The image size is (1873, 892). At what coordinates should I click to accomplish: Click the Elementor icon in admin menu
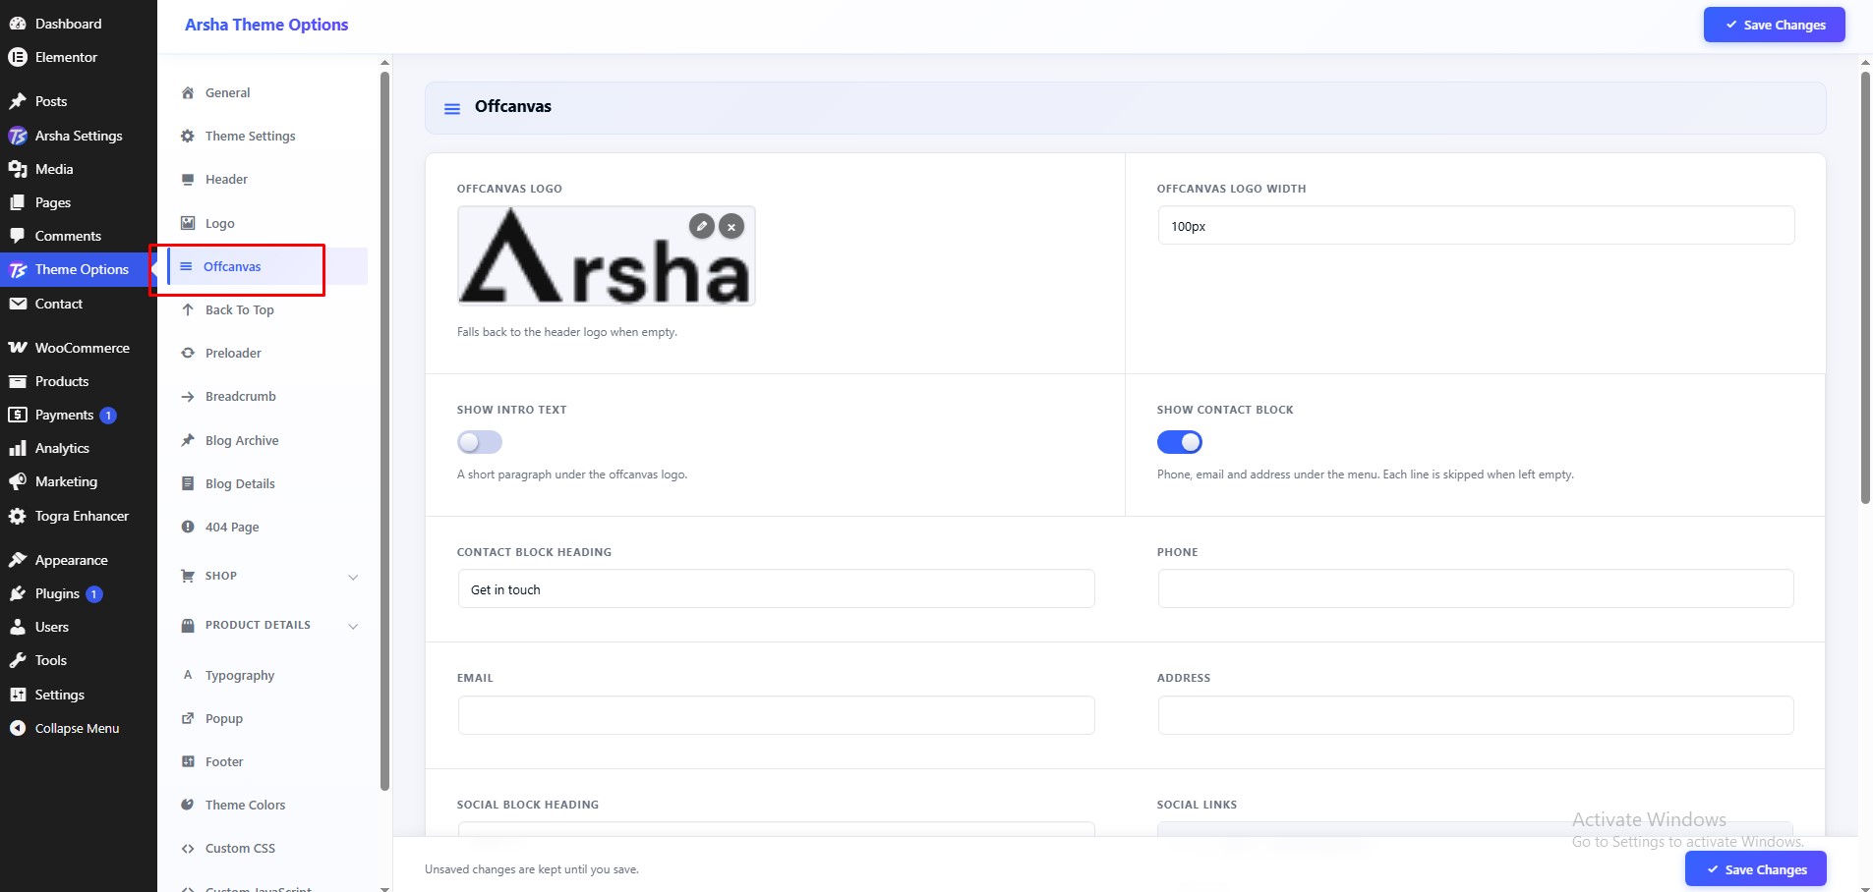[x=18, y=57]
